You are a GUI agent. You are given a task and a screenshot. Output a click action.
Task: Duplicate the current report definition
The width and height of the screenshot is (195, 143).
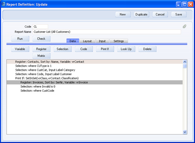[x=141, y=14]
